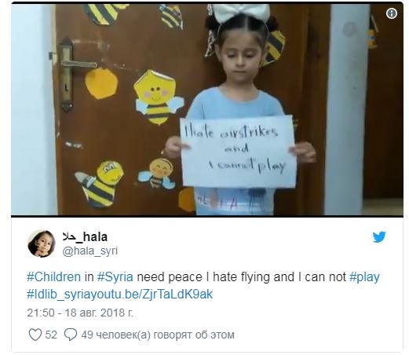This screenshot has width=409, height=355.
Task: Click the 21:50 - 18 авг. 2018 timestamp
Action: (80, 313)
